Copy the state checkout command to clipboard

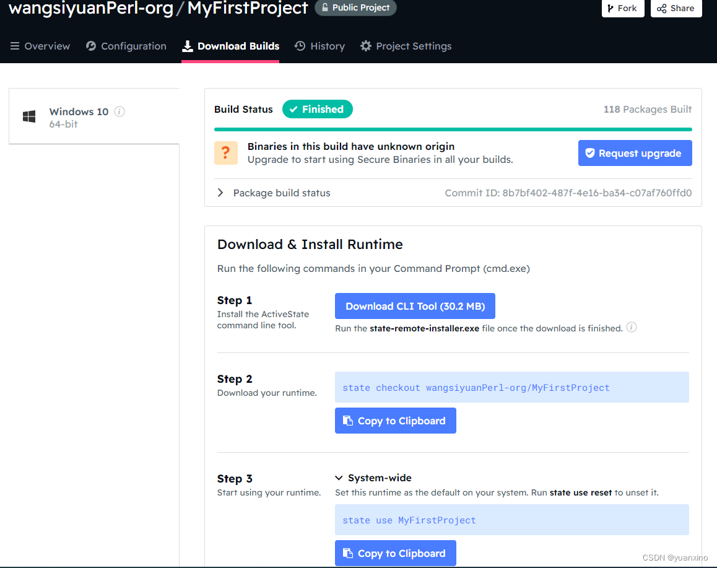[x=395, y=421]
